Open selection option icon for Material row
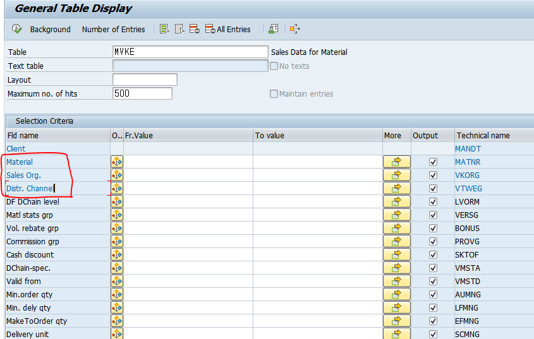The width and height of the screenshot is (534, 339). tap(117, 162)
